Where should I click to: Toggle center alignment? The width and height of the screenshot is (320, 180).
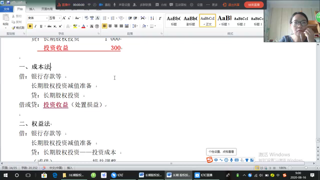[x=110, y=26]
